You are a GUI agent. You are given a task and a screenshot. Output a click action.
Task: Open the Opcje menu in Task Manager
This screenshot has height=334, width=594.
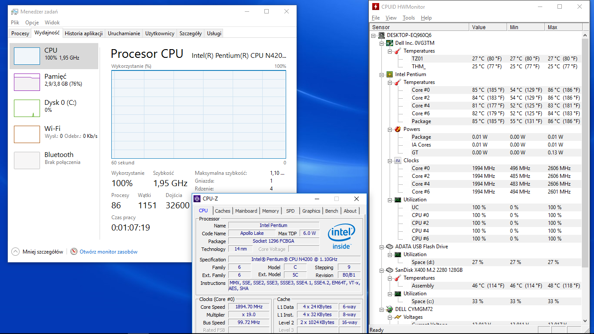tap(32, 23)
